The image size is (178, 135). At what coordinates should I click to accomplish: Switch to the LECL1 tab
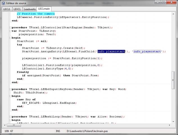pyautogui.click(x=7, y=9)
